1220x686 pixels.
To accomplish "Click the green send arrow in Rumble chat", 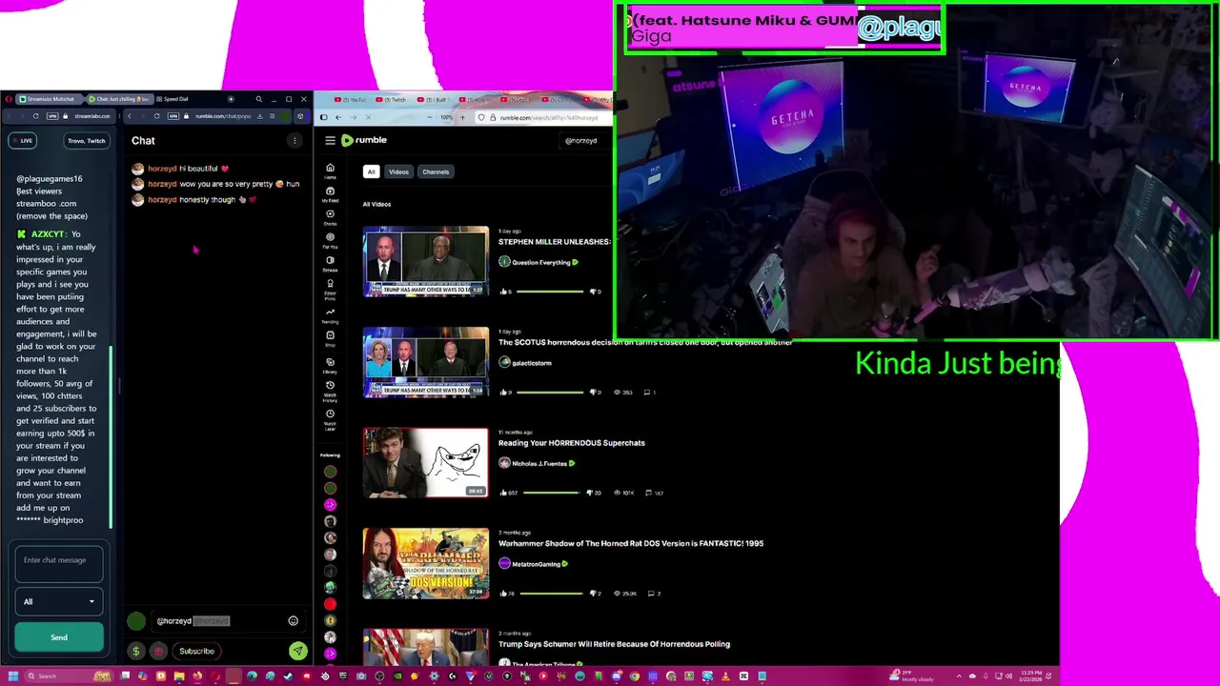I will click(298, 651).
